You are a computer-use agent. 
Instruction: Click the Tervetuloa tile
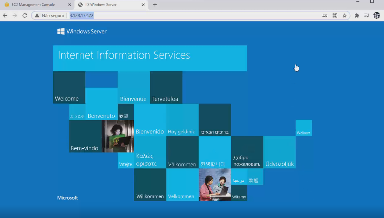(x=166, y=88)
